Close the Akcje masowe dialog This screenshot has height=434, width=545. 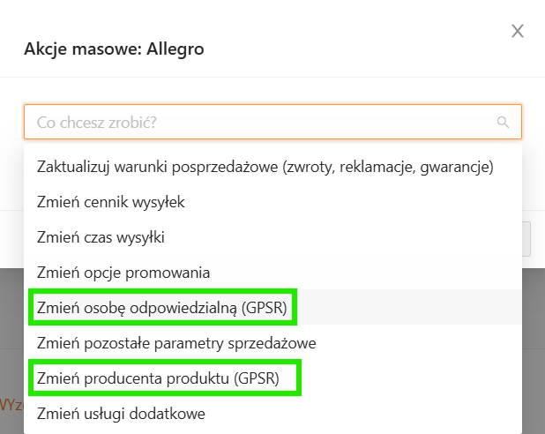coord(518,32)
